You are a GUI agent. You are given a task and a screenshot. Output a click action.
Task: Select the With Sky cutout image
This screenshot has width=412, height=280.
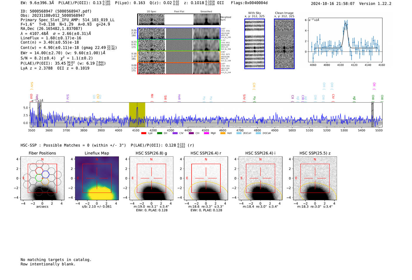[x=255, y=44]
